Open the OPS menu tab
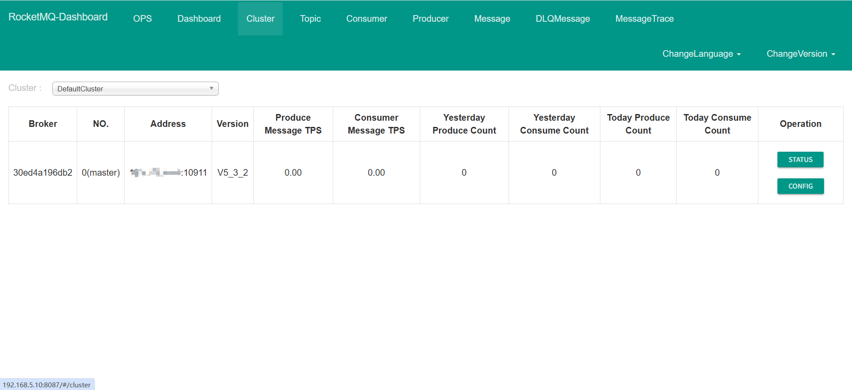Screen dimensions: 852x390 pyautogui.click(x=142, y=19)
